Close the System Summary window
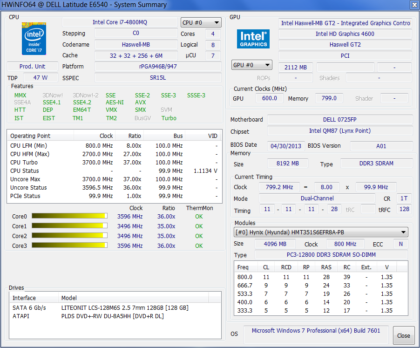Viewport: 420px width, 348px height. pyautogui.click(x=414, y=5)
